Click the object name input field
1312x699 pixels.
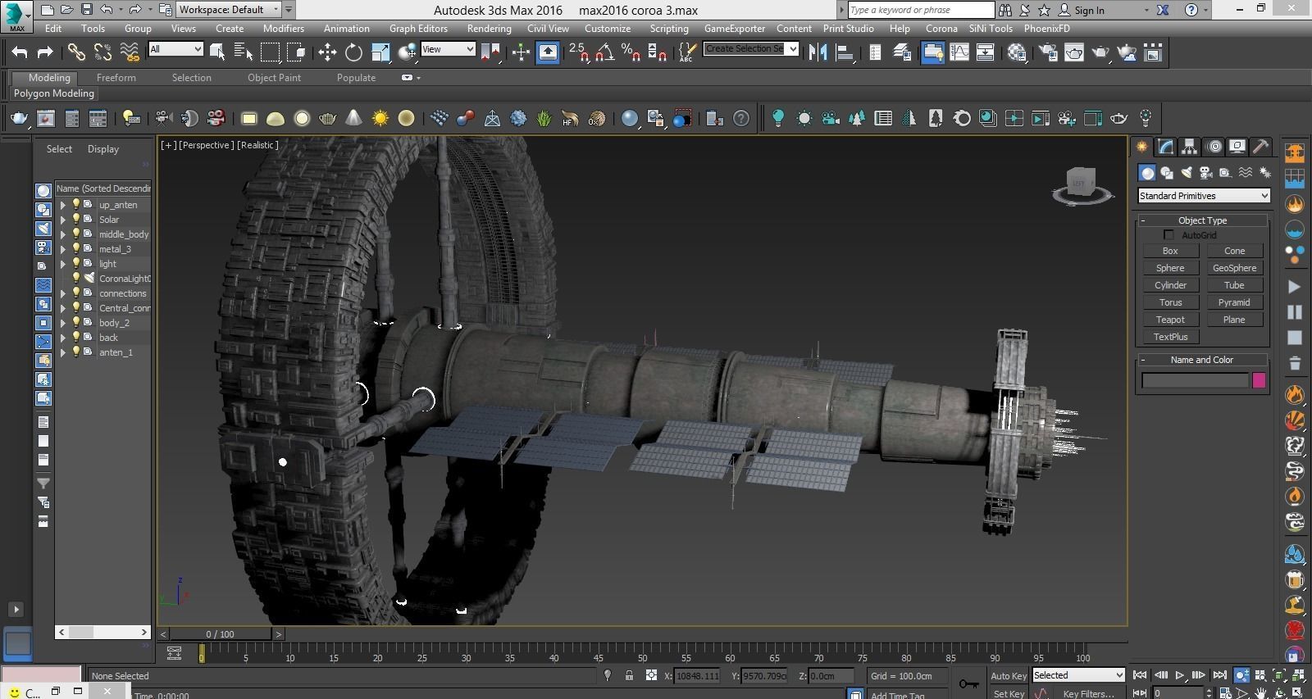click(1195, 380)
